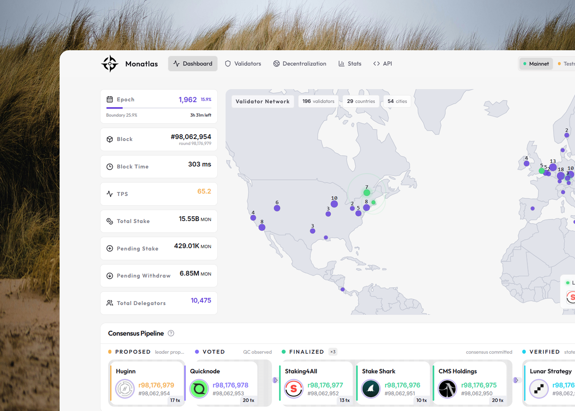The image size is (575, 411).
Task: Click the Stats bar chart icon
Action: tap(341, 64)
